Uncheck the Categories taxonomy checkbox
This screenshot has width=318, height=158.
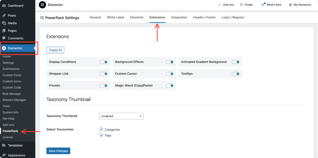[101, 129]
